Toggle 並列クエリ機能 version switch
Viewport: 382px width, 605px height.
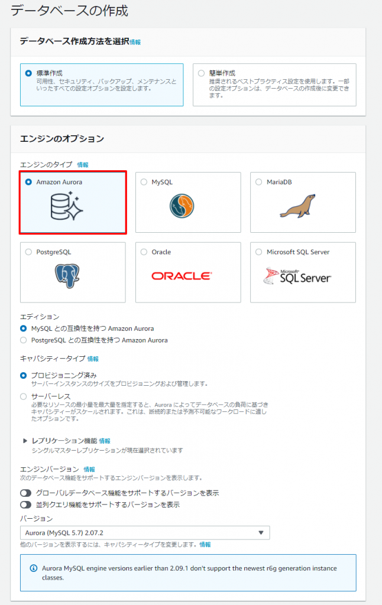[26, 505]
